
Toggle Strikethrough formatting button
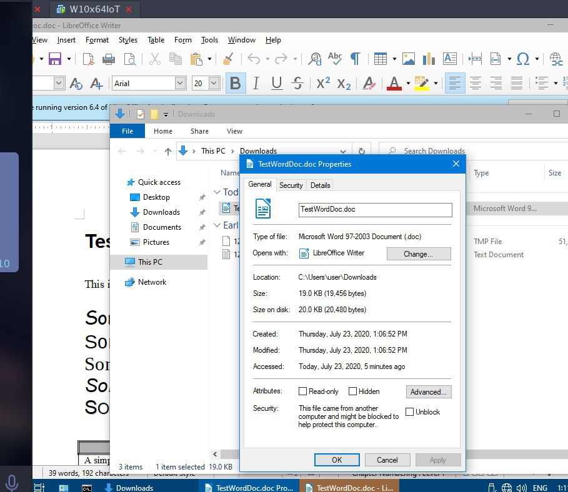297,83
